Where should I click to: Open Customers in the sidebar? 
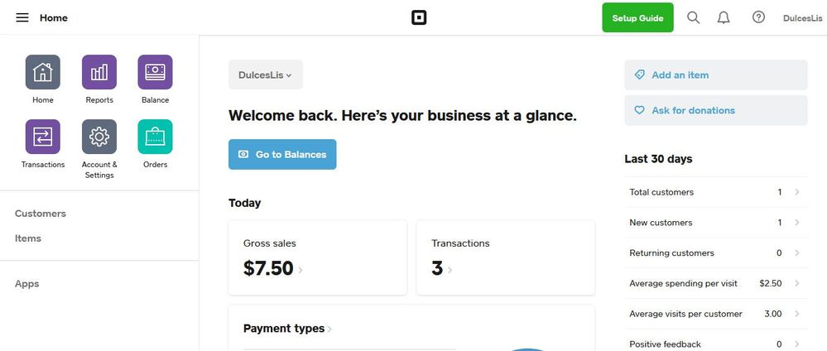[x=41, y=214]
